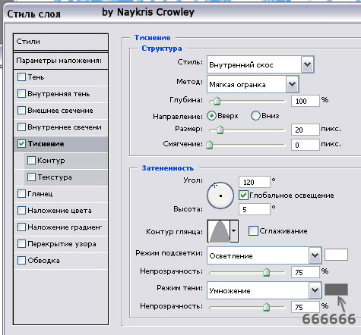Open the gray shadow color swatch

point(336,290)
